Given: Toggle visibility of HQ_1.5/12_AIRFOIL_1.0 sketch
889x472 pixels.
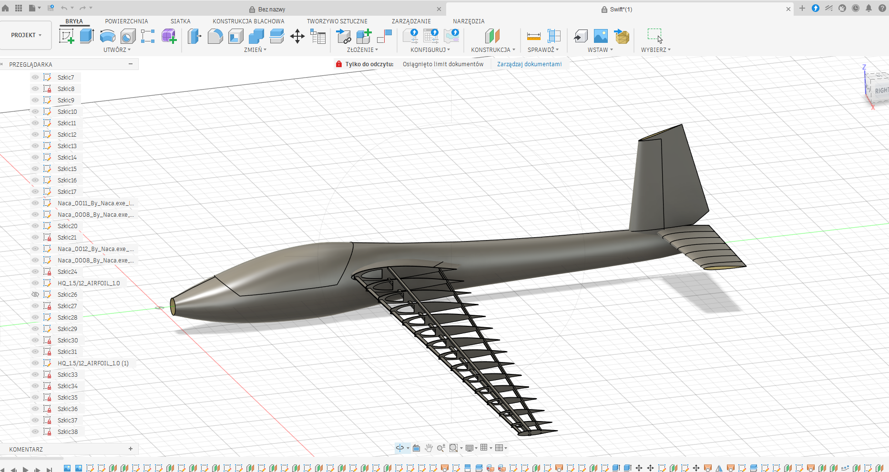Looking at the screenshot, I should (x=35, y=283).
